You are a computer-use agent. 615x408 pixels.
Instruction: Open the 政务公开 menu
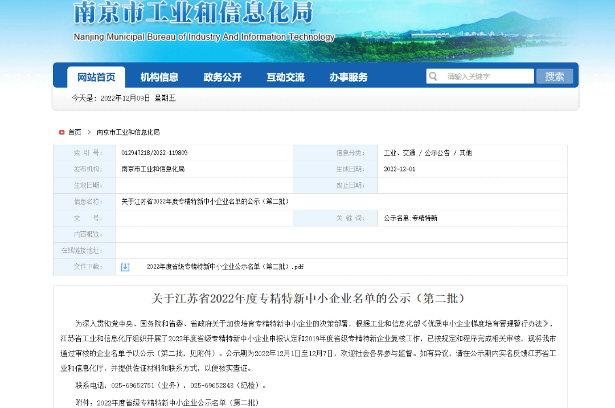222,75
